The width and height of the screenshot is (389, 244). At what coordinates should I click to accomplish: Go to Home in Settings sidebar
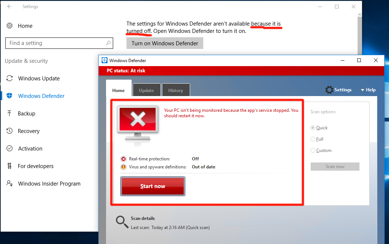point(25,26)
